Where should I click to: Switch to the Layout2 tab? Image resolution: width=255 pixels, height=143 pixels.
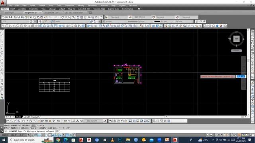[35, 117]
